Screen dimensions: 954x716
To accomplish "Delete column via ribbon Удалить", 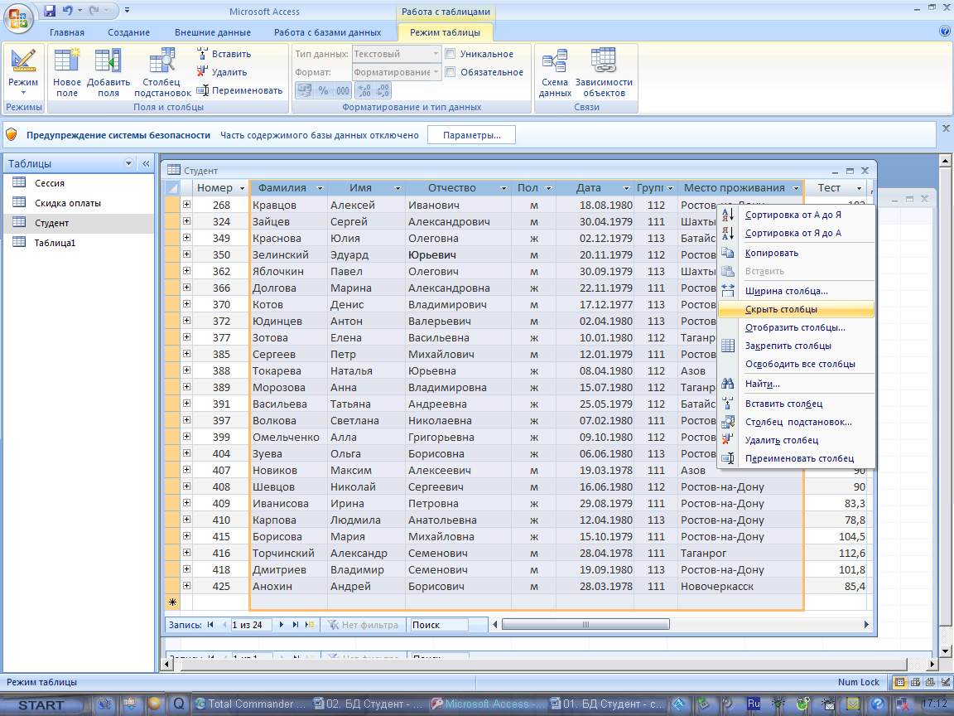I will click(x=221, y=72).
